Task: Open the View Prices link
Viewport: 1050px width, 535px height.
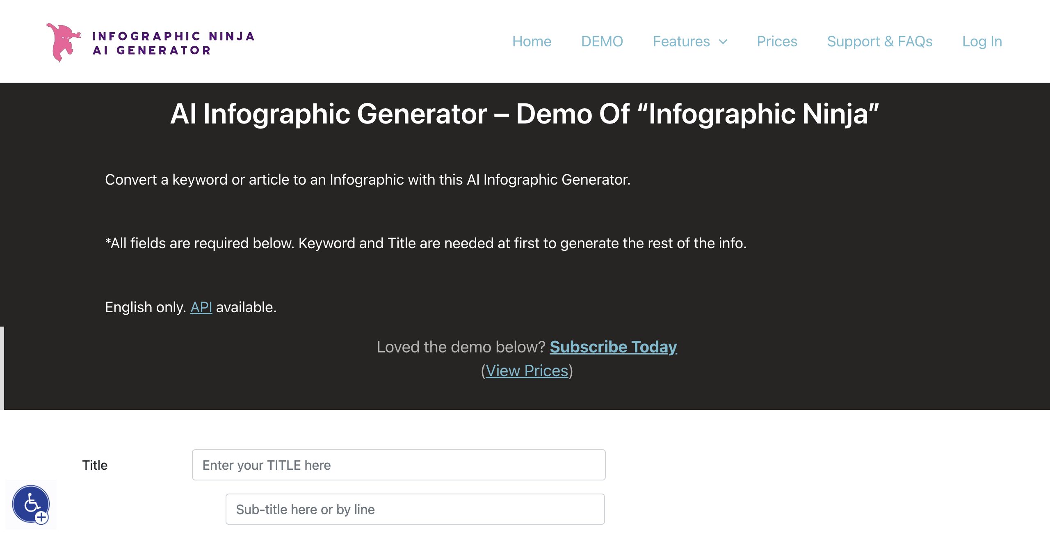Action: pos(527,371)
